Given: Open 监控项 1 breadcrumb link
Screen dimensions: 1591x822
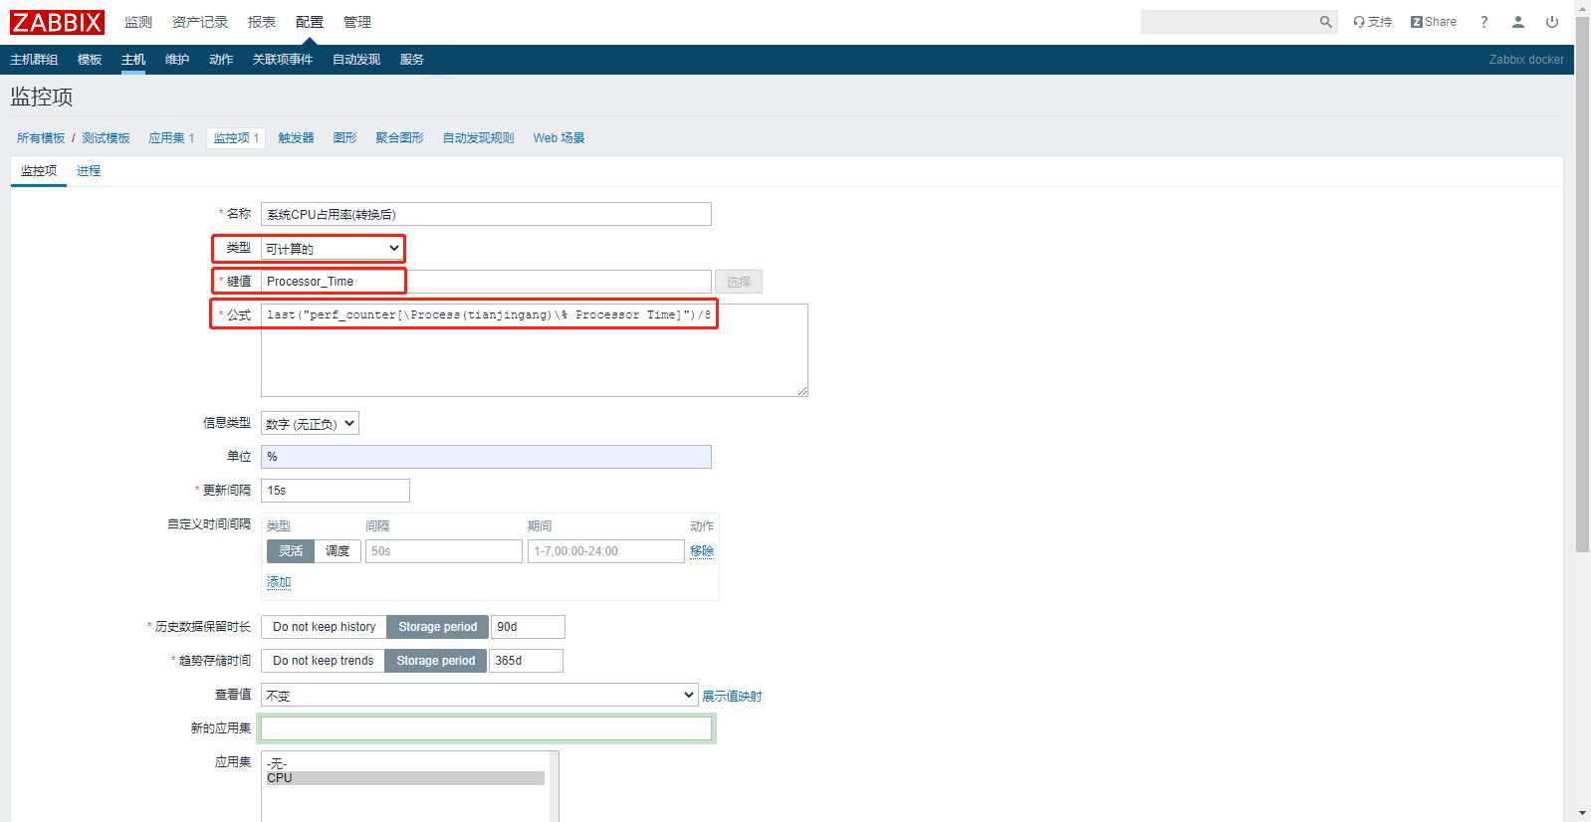Looking at the screenshot, I should click(236, 138).
